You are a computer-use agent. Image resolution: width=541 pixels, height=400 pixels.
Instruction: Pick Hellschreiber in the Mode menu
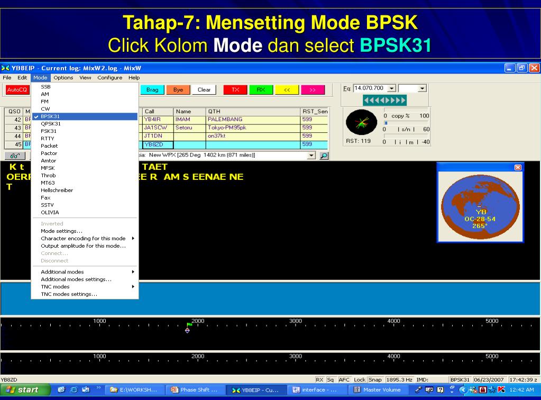click(85, 190)
